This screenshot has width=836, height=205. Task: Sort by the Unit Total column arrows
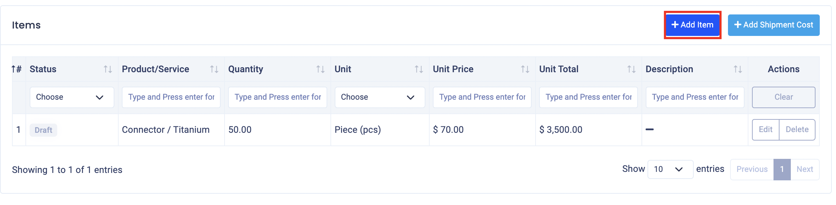(x=631, y=69)
